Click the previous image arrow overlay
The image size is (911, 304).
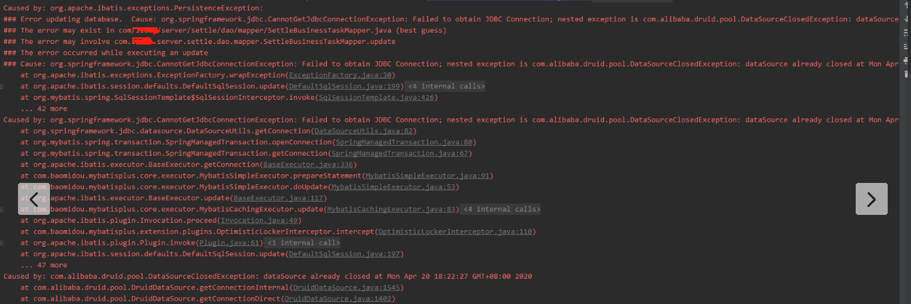coord(34,199)
